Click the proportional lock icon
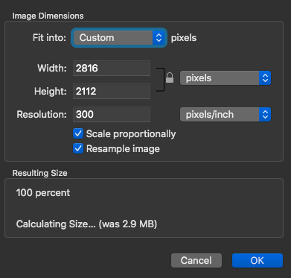 click(x=170, y=78)
